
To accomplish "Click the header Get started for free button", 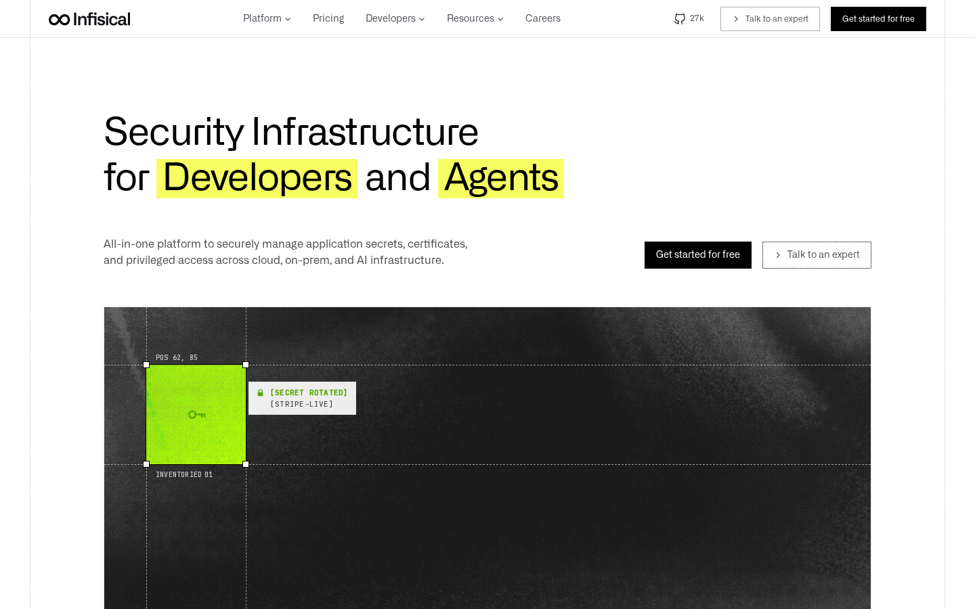I will click(878, 19).
